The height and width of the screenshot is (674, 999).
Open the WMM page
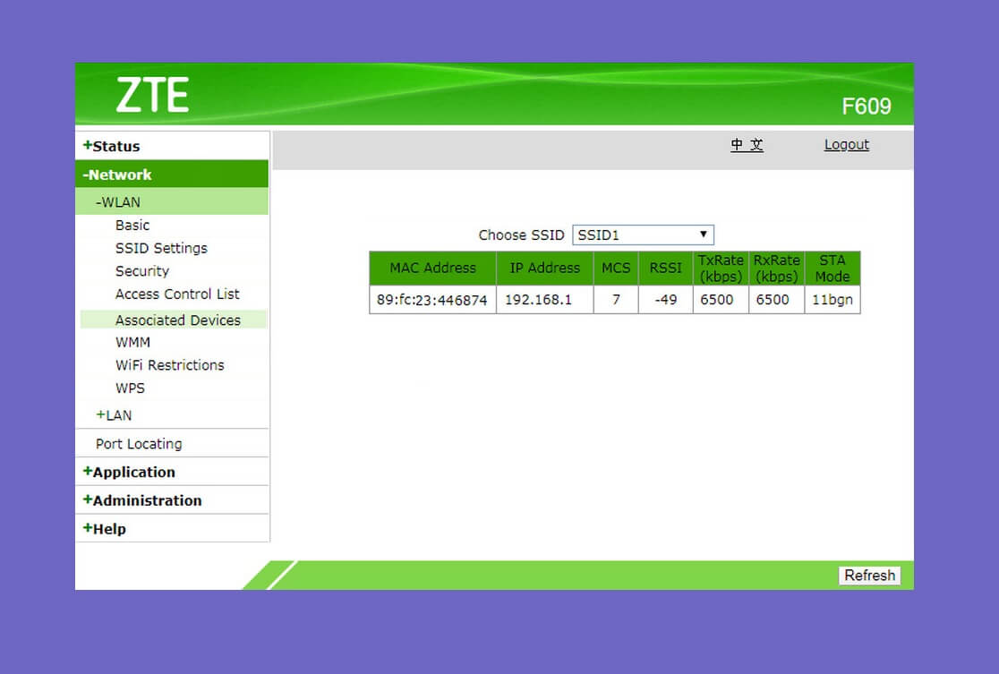coord(132,342)
